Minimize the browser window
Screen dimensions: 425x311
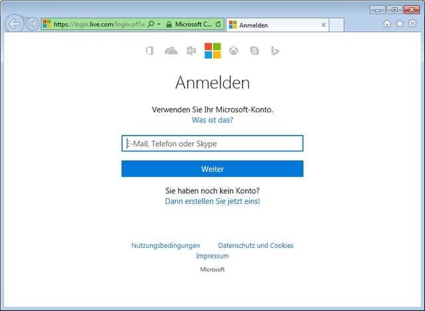(378, 10)
